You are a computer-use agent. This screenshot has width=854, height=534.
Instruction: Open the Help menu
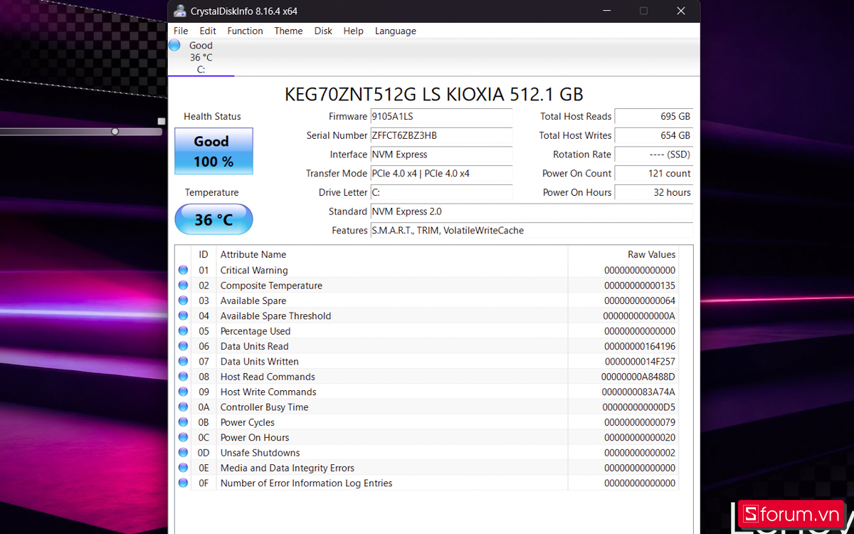353,31
